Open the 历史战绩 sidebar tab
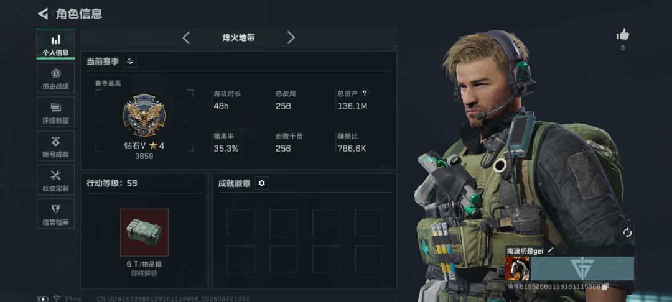Screen dimensions: 672x302 click(56, 78)
